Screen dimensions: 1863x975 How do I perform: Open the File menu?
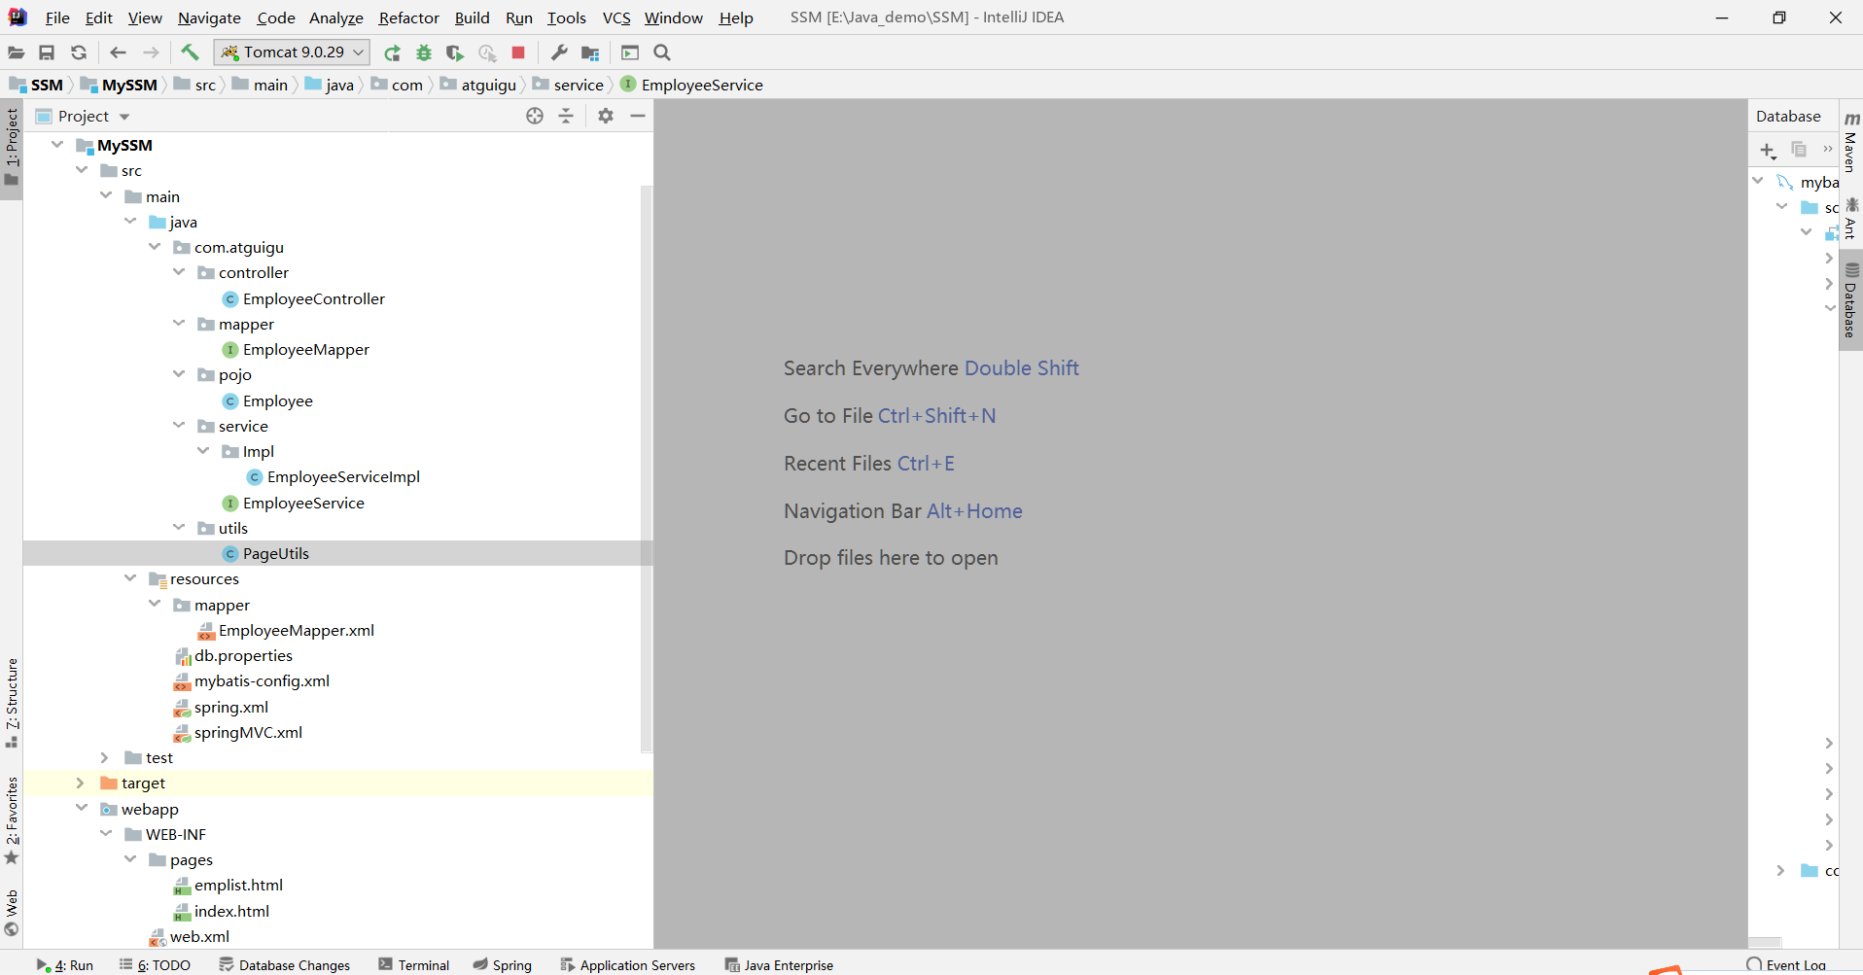pyautogui.click(x=57, y=17)
